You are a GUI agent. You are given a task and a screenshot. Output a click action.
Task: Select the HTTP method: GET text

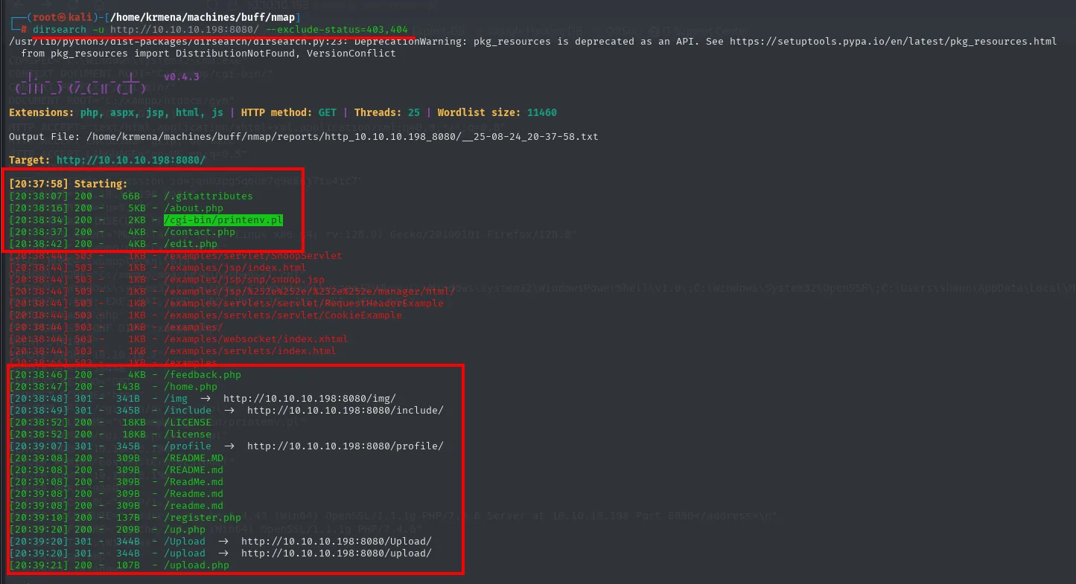coord(288,113)
